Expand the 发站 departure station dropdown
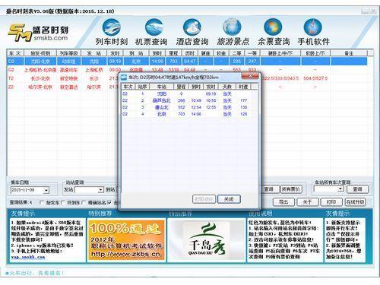Screen dimensions: 380x285 tap(101, 190)
